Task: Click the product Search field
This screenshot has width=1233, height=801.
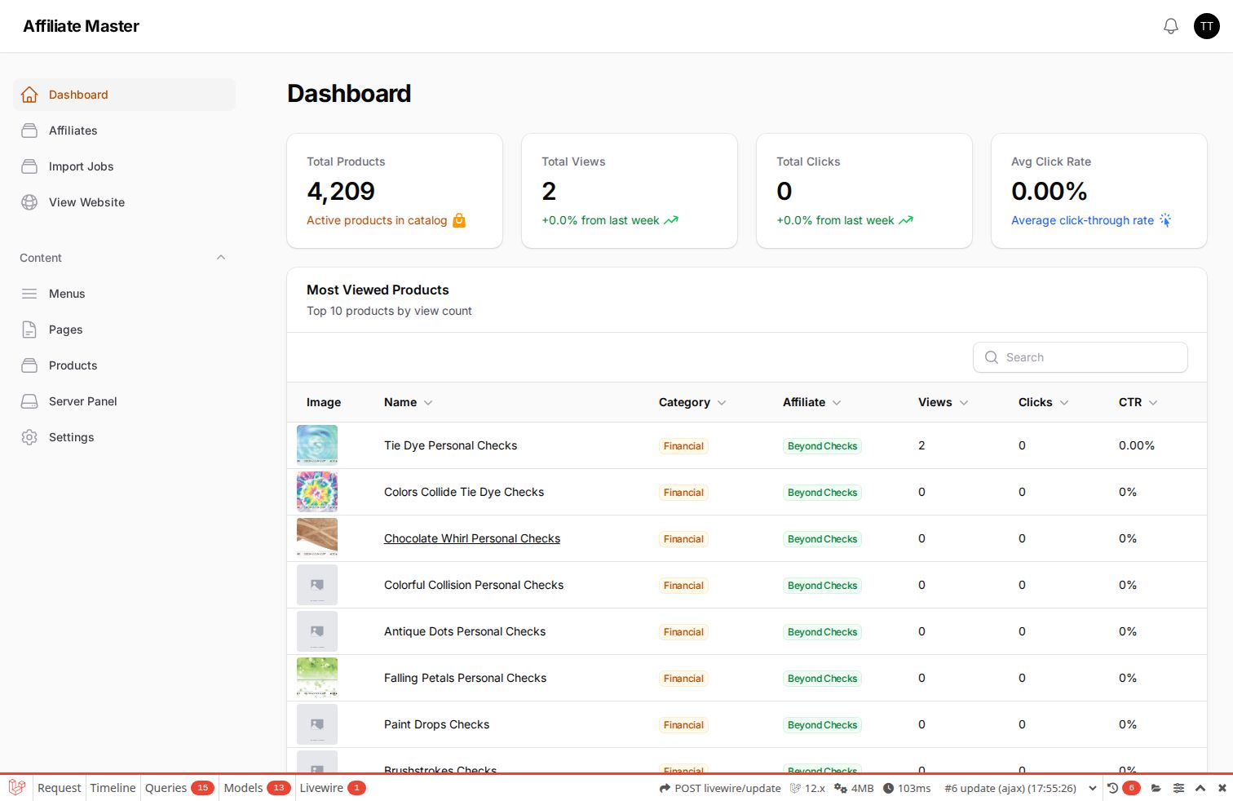Action: (1080, 357)
